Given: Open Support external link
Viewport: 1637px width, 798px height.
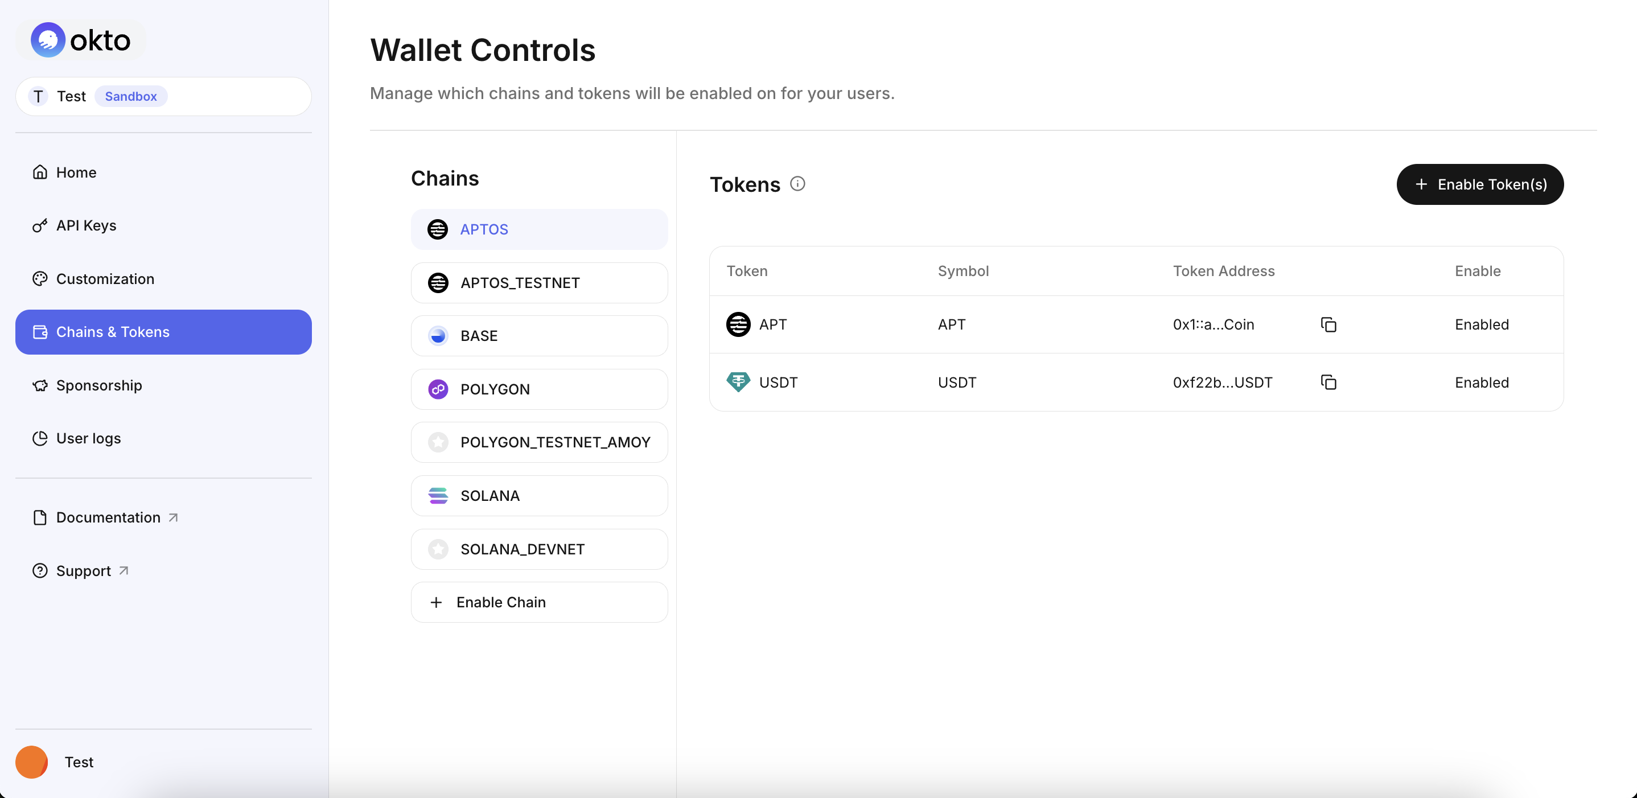Looking at the screenshot, I should (x=163, y=570).
